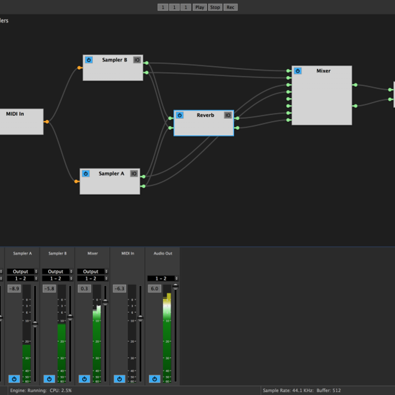This screenshot has width=395, height=395.
Task: Toggle power on the Sampler B node
Action: pos(89,60)
